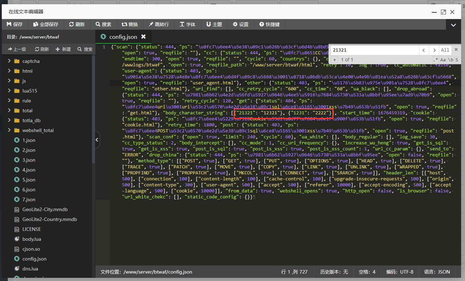
Task: Click the Save (保存) toolbar button
Action: pyautogui.click(x=14, y=24)
